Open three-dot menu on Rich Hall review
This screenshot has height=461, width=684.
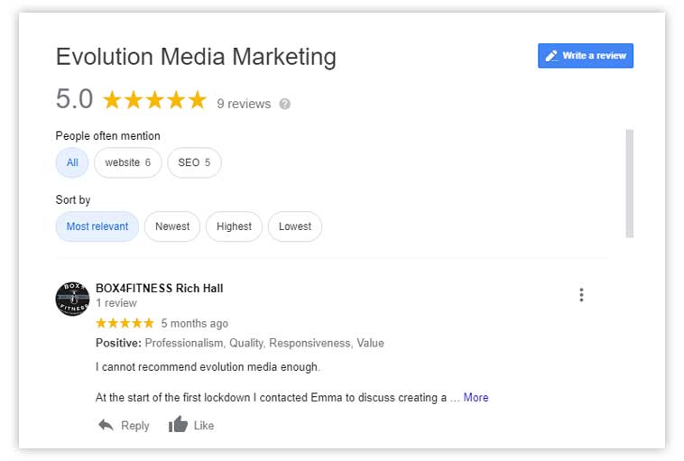[x=581, y=295]
